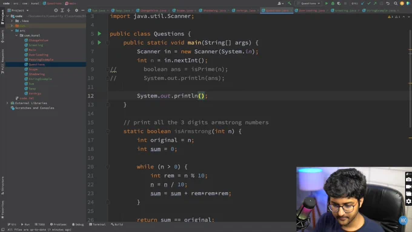Click the Stop square icon in toolbar
The image size is (412, 232).
pos(345,4)
